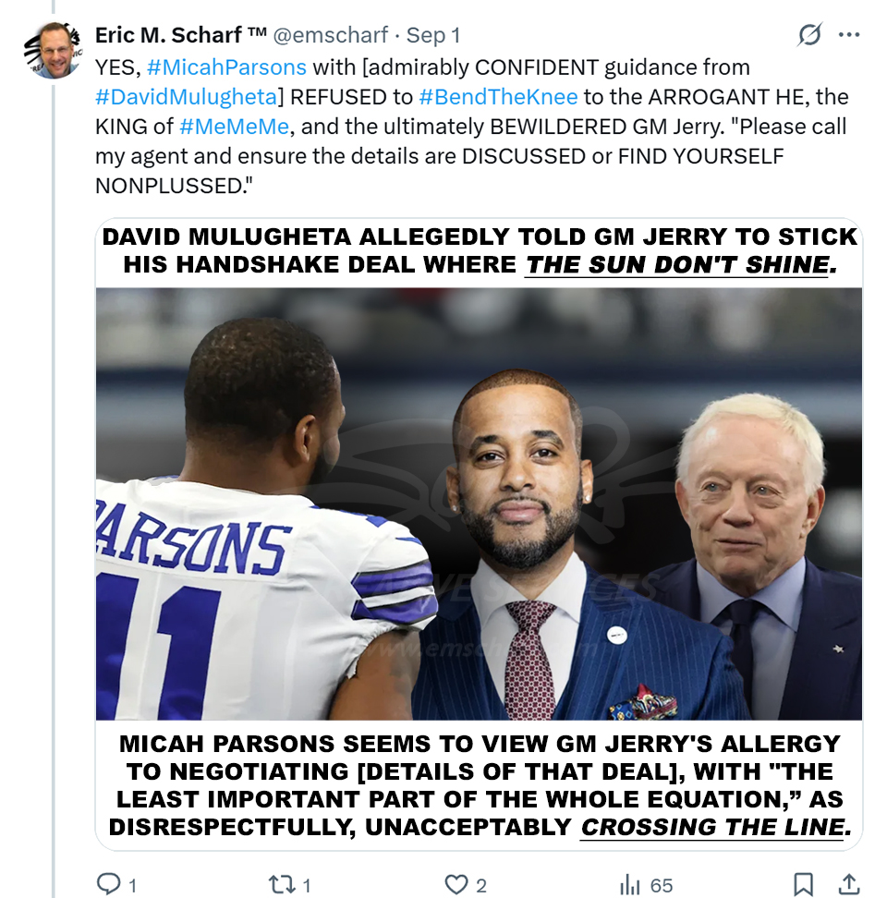The image size is (887, 898).
Task: Open the #MicahParsons hashtag
Action: click(x=227, y=67)
